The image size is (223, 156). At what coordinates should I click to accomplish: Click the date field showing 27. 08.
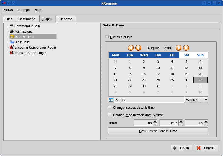(x=149, y=100)
